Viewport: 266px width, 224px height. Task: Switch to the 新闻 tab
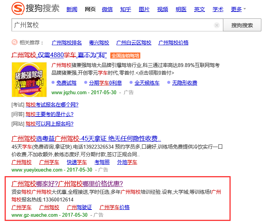point(72,9)
